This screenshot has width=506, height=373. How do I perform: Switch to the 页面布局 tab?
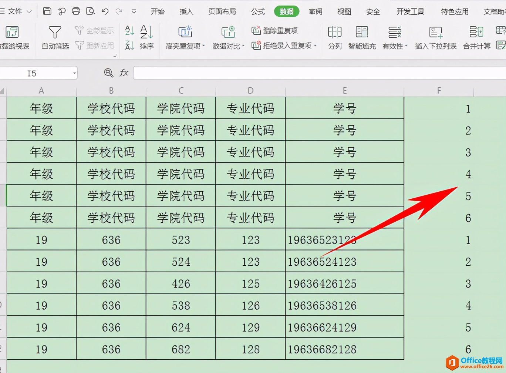pyautogui.click(x=222, y=11)
